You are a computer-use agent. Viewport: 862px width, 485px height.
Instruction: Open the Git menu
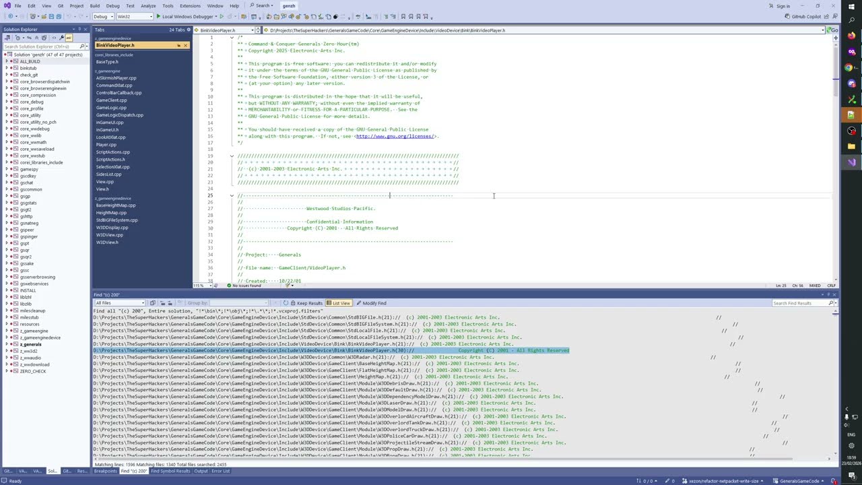click(x=61, y=6)
